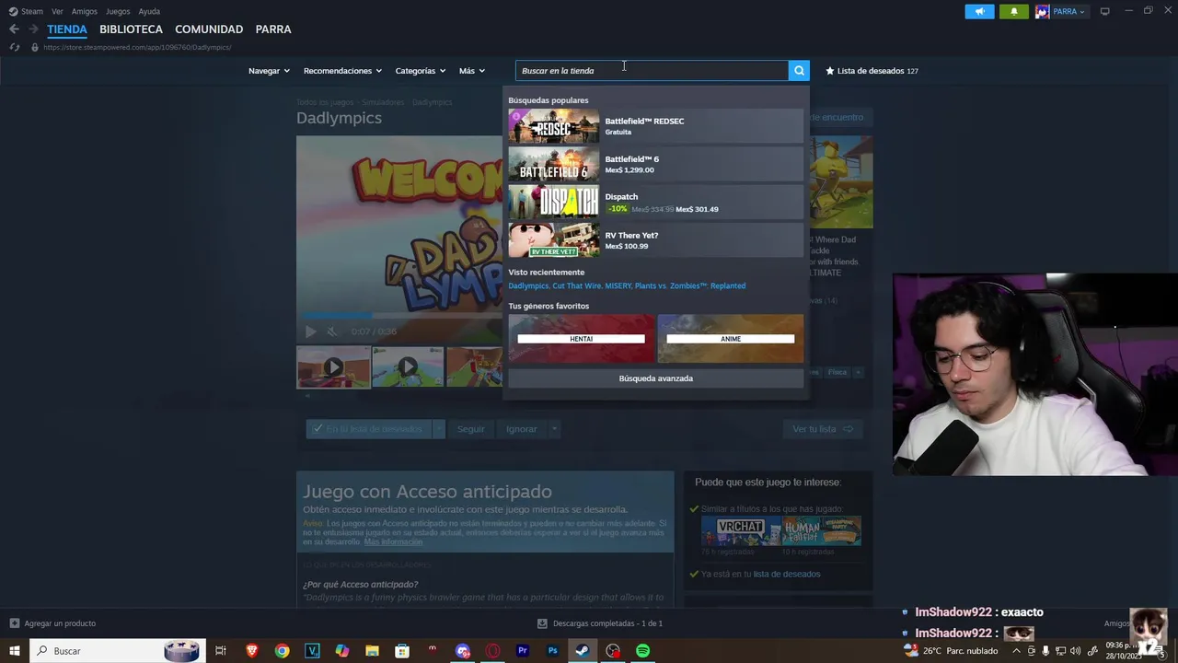The width and height of the screenshot is (1178, 663).
Task: Open Task View on the taskbar
Action: [x=221, y=651]
